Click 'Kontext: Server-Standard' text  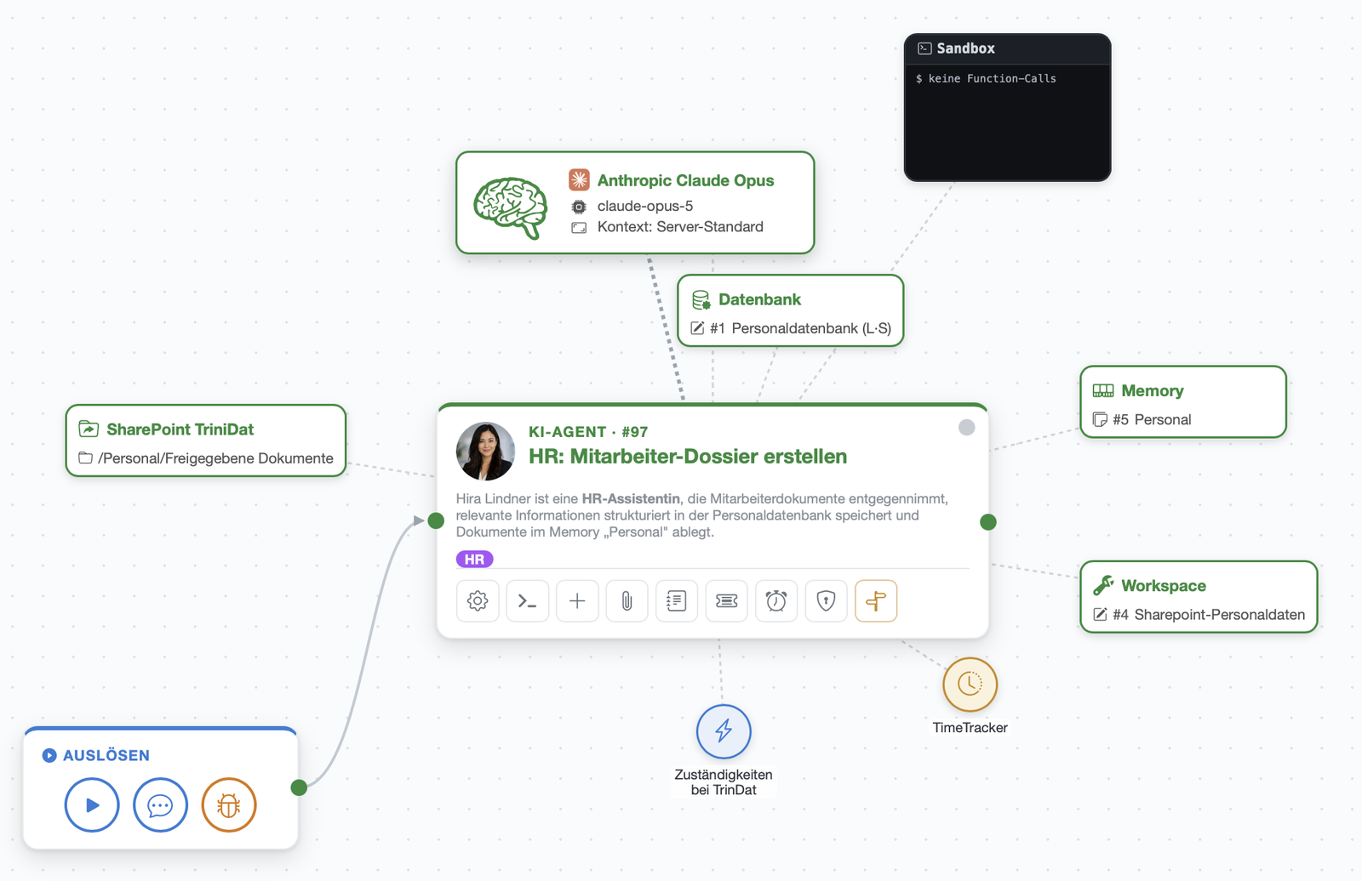(680, 227)
